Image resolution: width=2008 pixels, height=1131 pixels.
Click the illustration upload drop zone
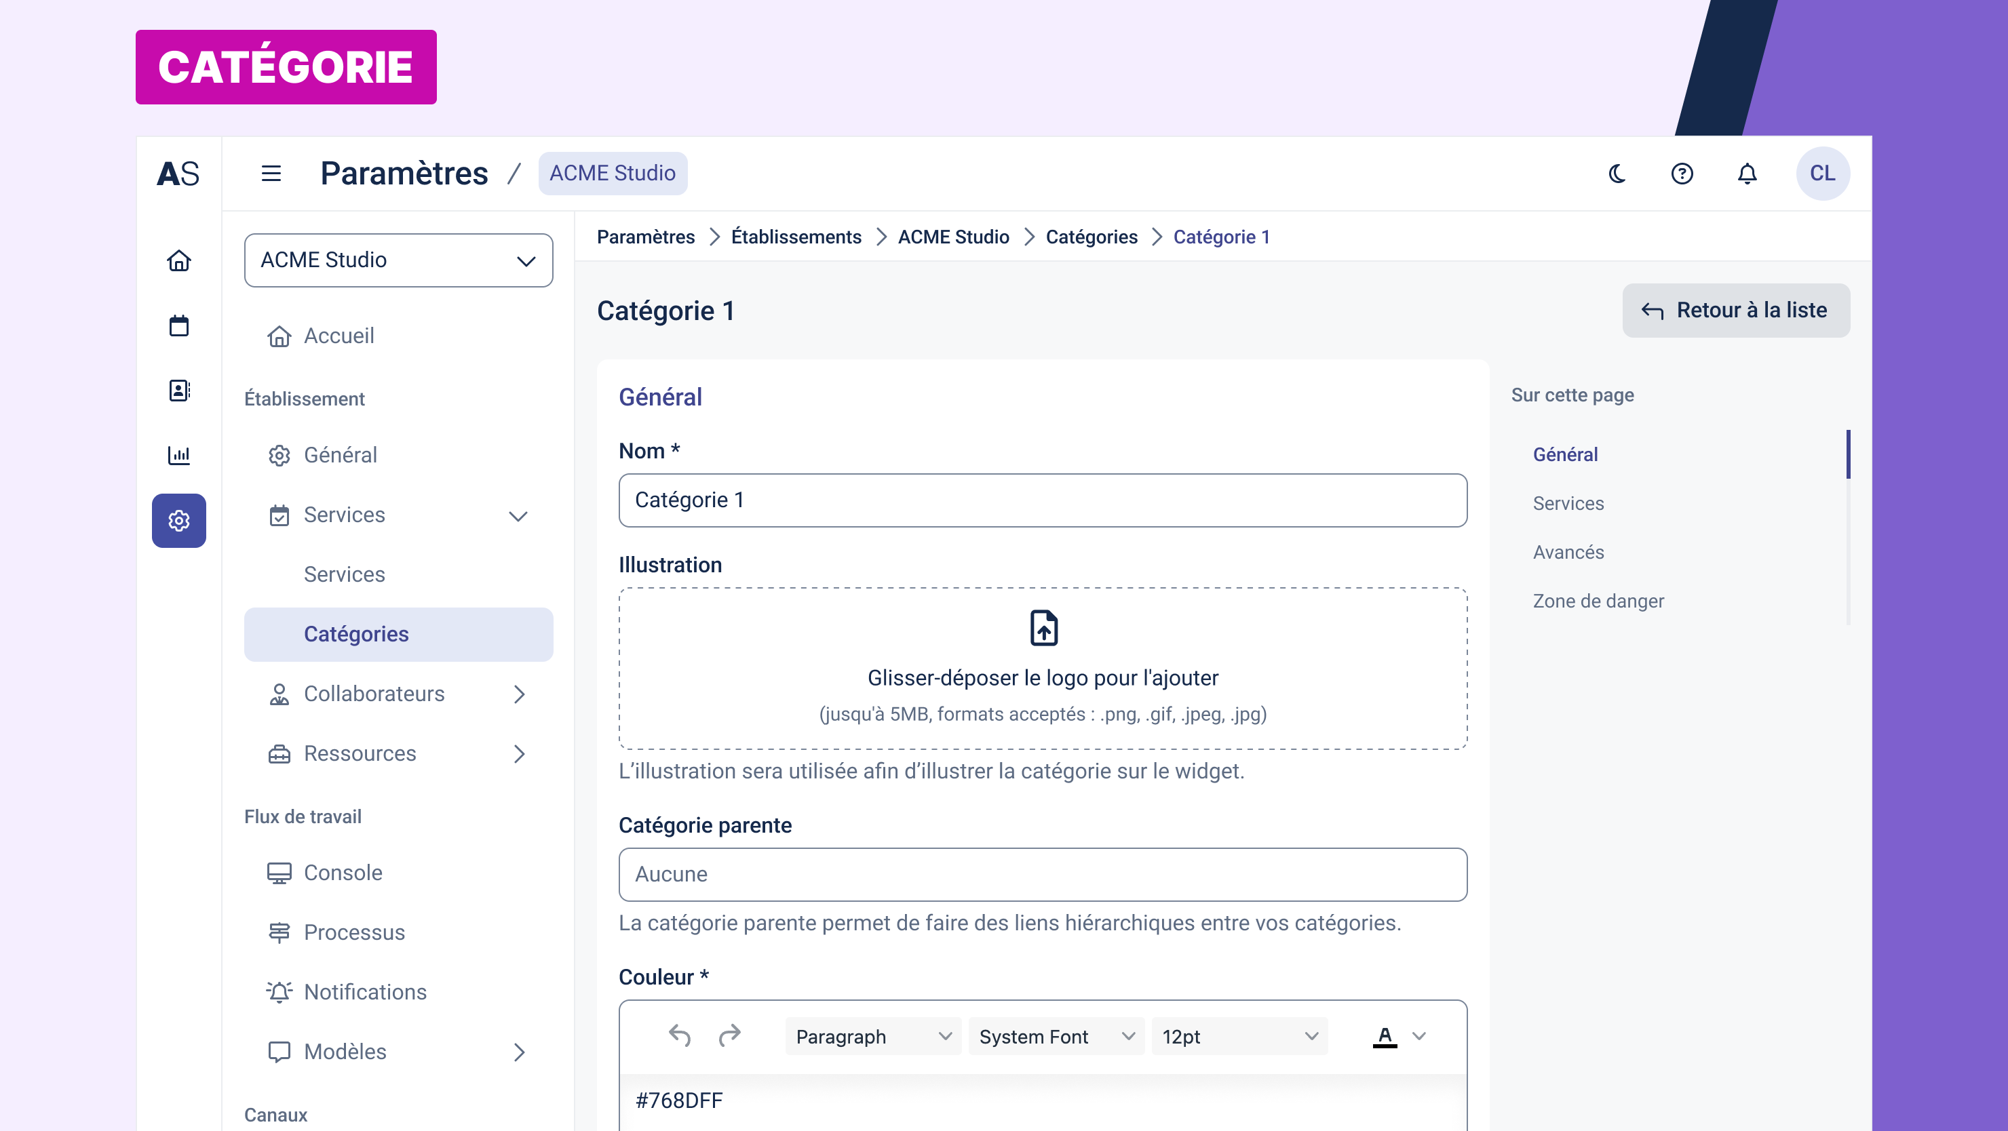click(1043, 669)
